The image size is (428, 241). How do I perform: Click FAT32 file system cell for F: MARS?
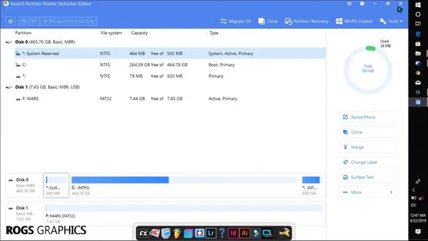coord(106,98)
